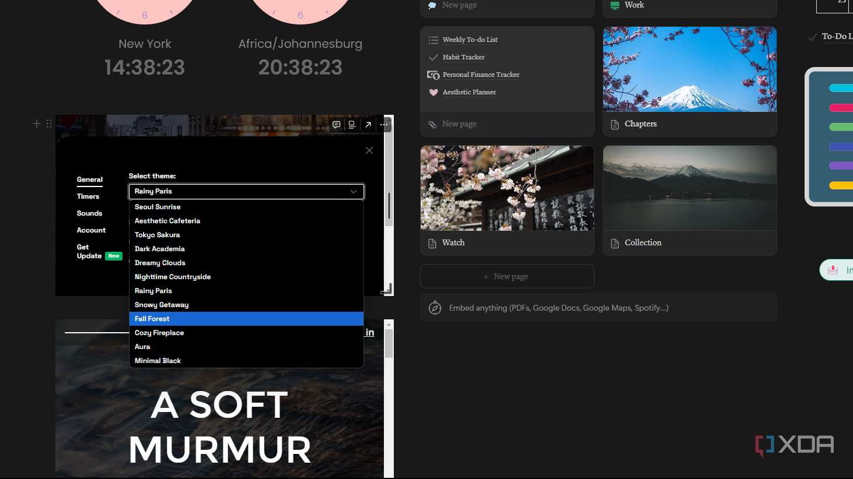
Task: Click the embed widget vertical scrollbar
Action: 389,205
